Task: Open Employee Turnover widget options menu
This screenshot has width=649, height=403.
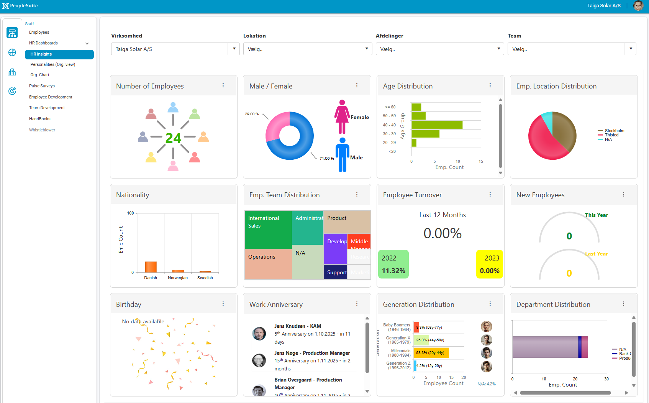Action: coord(490,195)
